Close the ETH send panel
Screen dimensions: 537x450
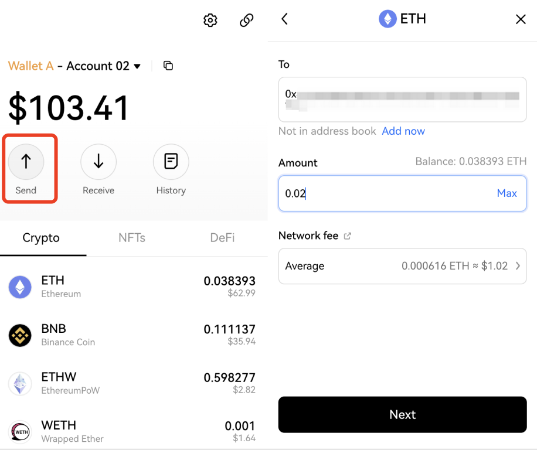pos(520,19)
